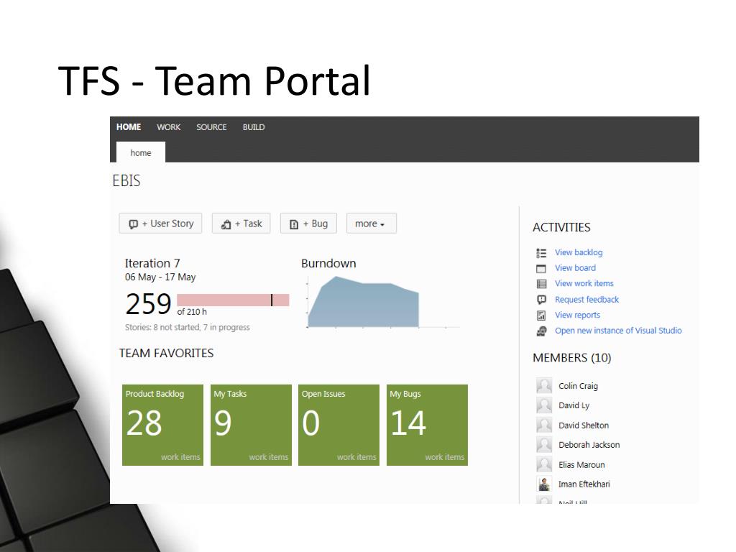This screenshot has height=552, width=736.
Task: Select member David Shelton
Action: tap(584, 425)
